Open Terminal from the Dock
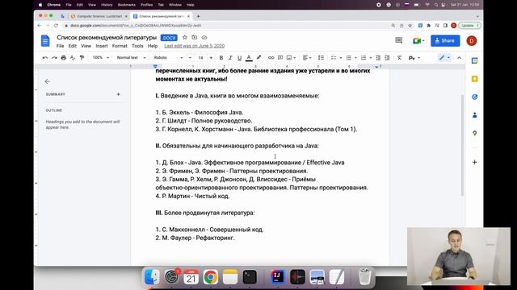This screenshot has width=517, height=290. pos(250,277)
